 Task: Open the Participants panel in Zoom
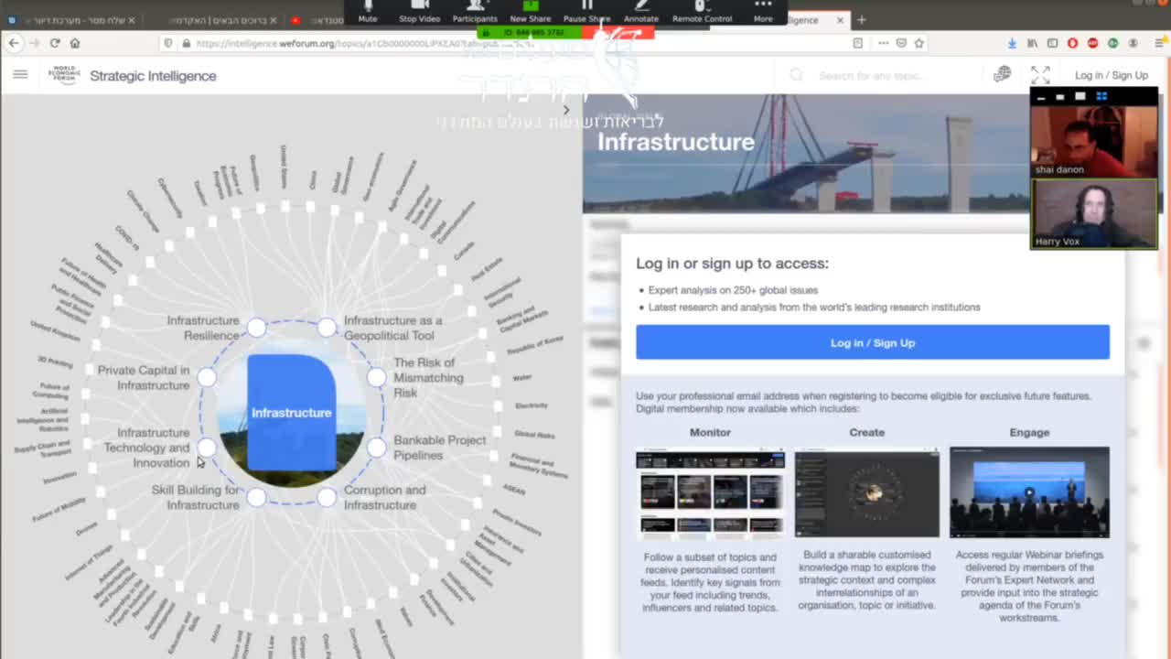(474, 12)
